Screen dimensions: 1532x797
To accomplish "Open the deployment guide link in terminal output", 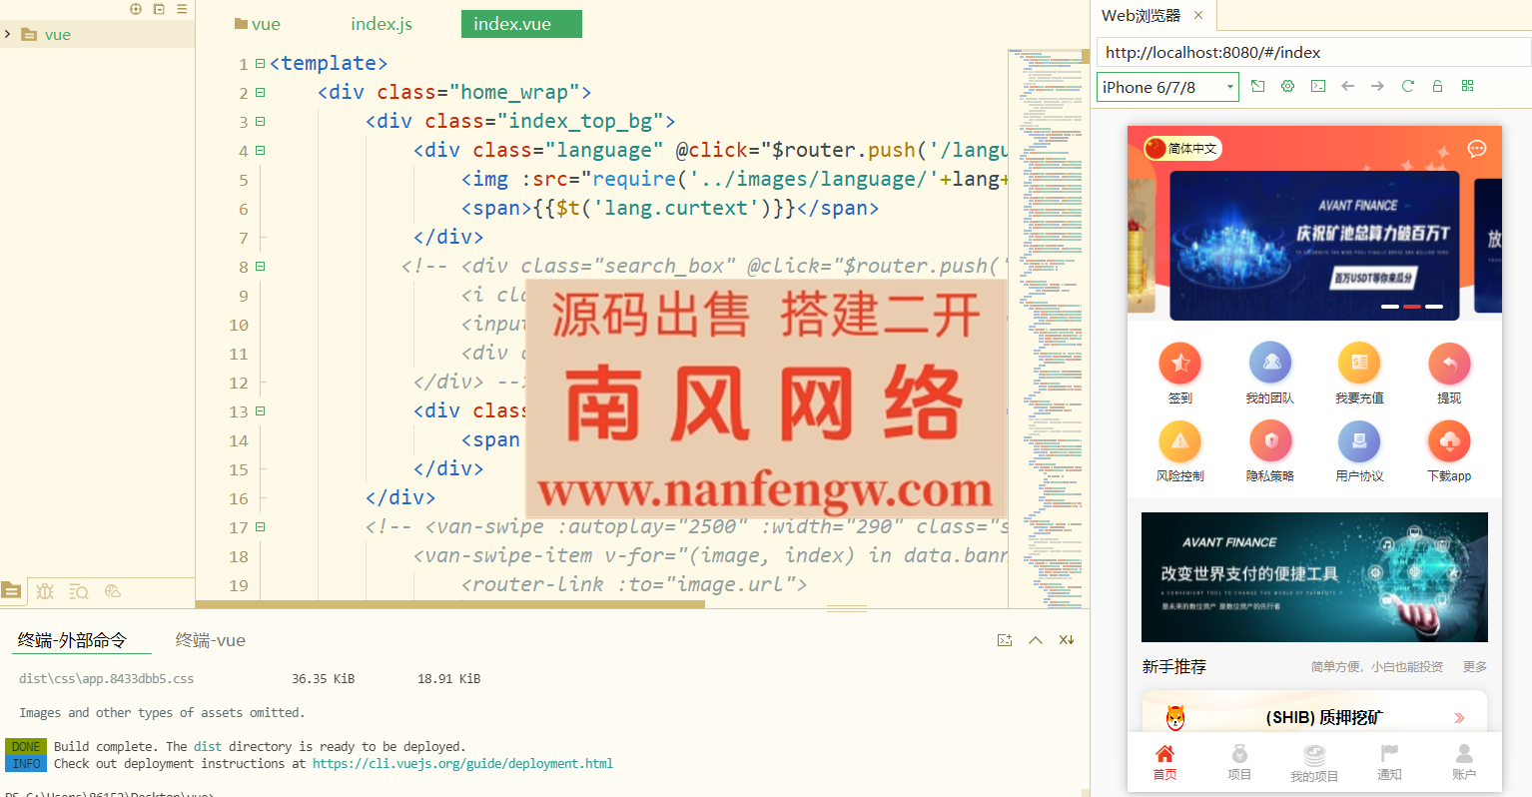I will click(462, 763).
